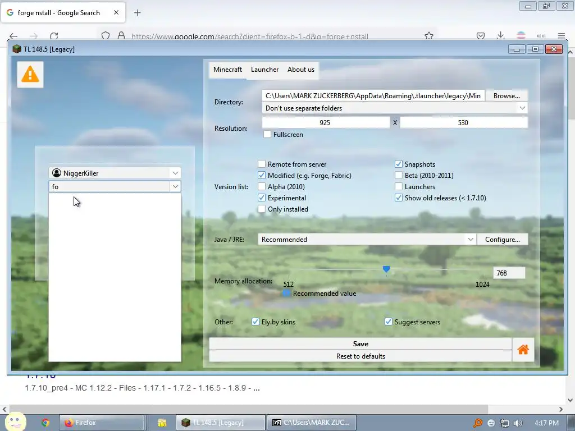Click the version search field containing fo

coord(109,186)
